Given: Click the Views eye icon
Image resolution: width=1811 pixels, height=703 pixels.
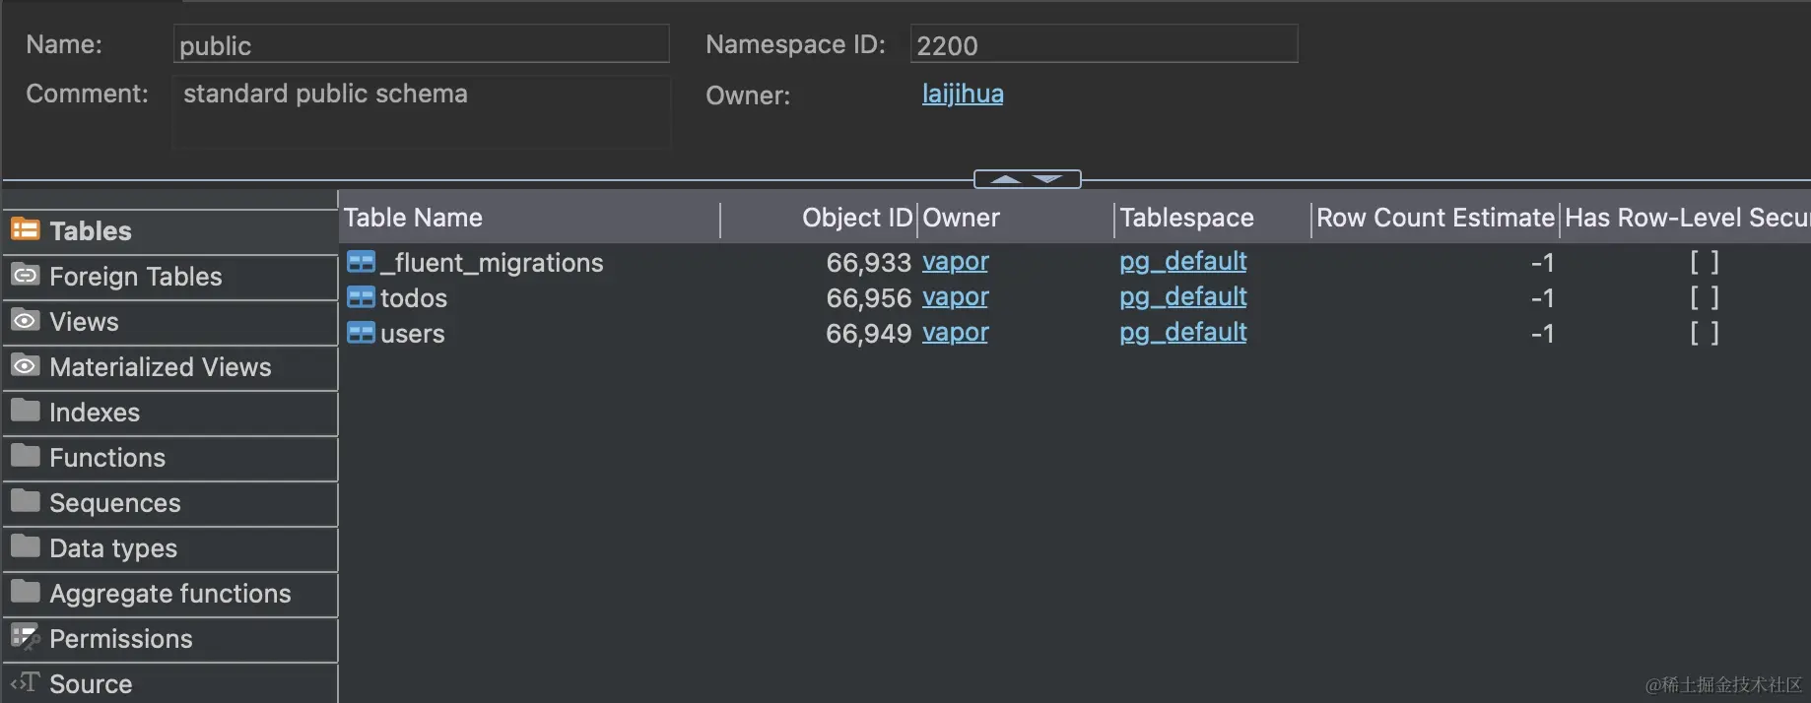Looking at the screenshot, I should [x=26, y=320].
